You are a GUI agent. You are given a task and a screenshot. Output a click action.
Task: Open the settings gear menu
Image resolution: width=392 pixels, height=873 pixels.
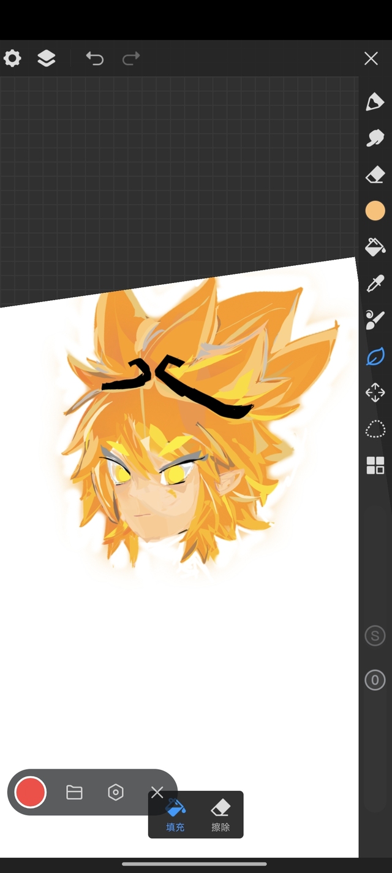12,58
